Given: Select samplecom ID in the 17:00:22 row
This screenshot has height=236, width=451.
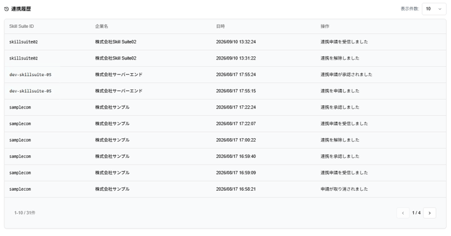Looking at the screenshot, I should coord(20,140).
